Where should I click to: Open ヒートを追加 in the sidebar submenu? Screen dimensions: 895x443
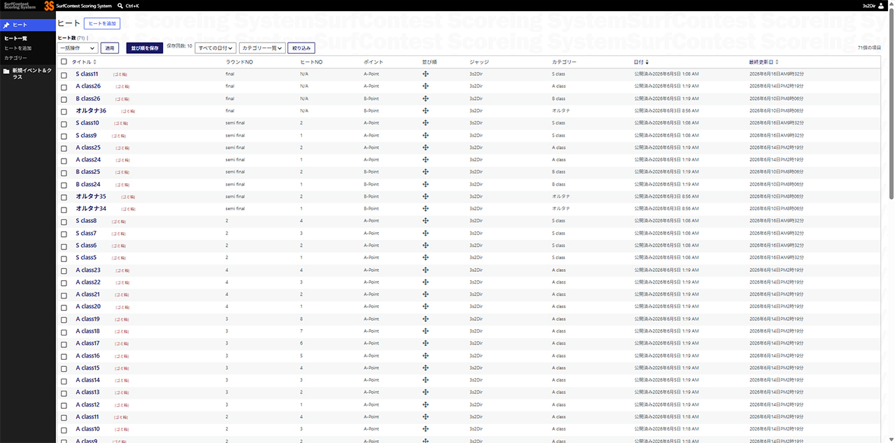(x=17, y=48)
